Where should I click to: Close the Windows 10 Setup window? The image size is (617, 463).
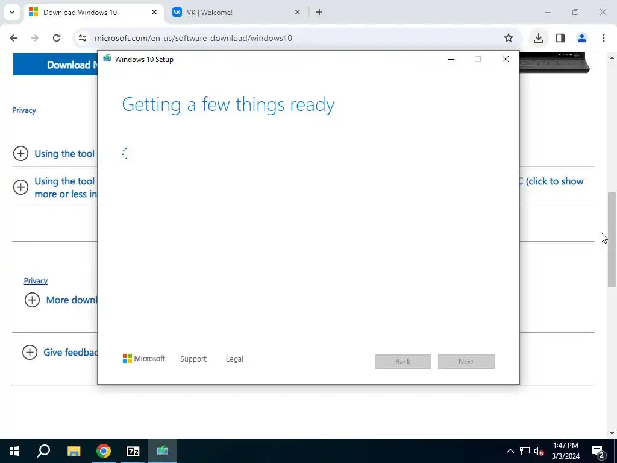tap(506, 59)
